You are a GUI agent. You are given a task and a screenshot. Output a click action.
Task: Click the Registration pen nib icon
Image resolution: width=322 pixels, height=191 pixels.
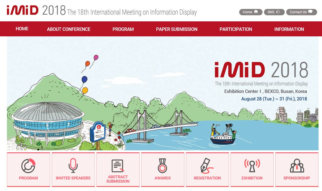click(x=207, y=166)
